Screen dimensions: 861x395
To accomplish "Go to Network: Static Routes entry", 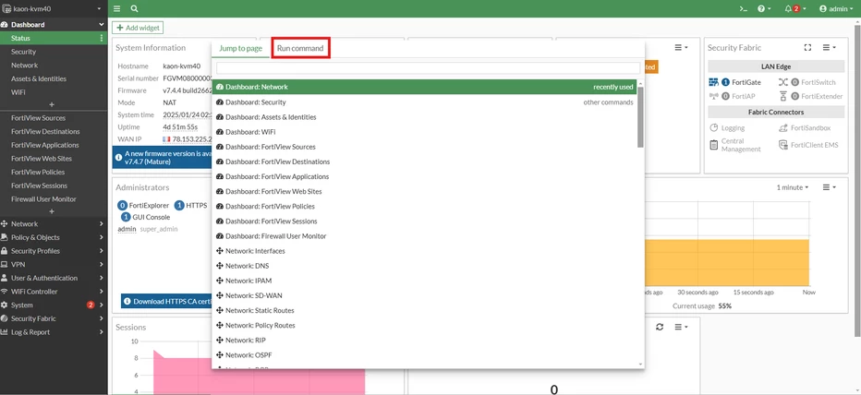I will (x=424, y=310).
